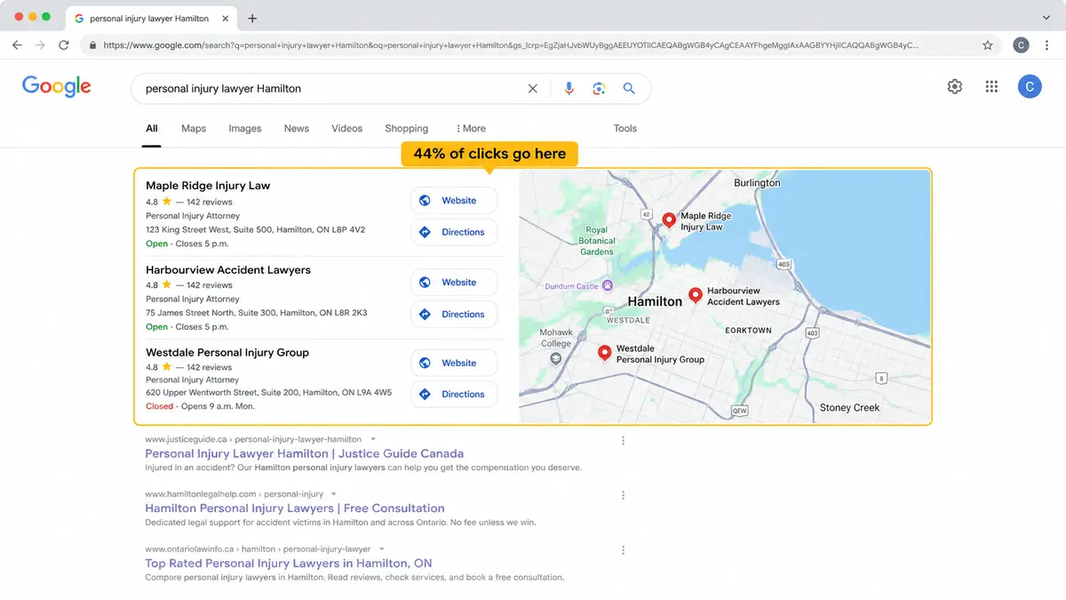Open a new browser tab
The width and height of the screenshot is (1066, 600).
point(252,18)
